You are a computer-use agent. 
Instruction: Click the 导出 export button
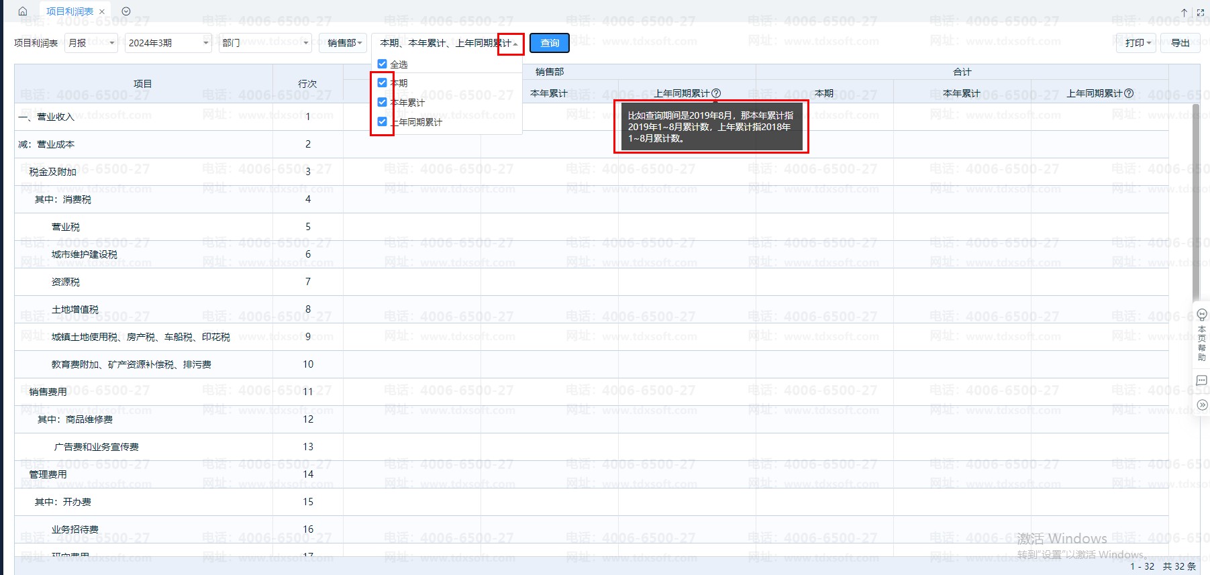pyautogui.click(x=1180, y=43)
